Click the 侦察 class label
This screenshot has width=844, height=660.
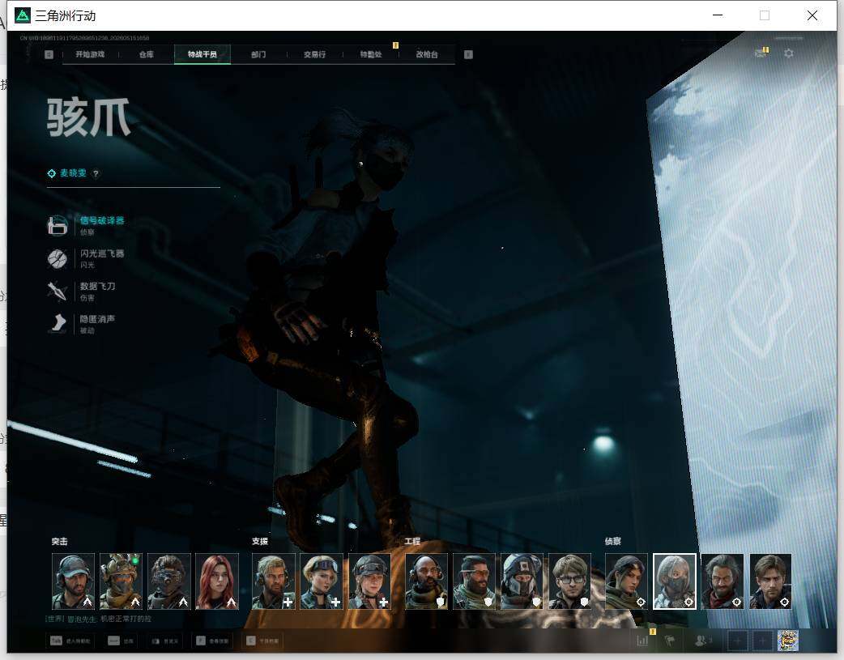click(x=613, y=542)
